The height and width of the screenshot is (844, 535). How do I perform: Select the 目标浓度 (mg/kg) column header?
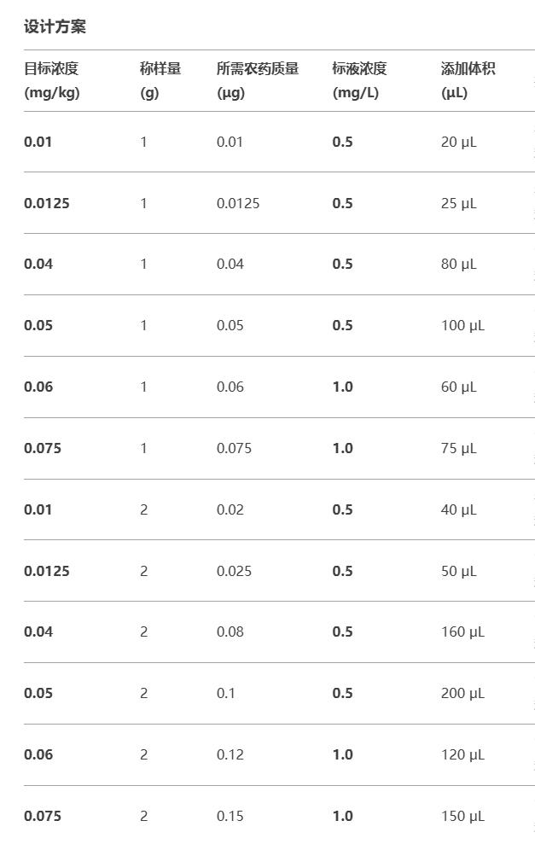[x=52, y=80]
